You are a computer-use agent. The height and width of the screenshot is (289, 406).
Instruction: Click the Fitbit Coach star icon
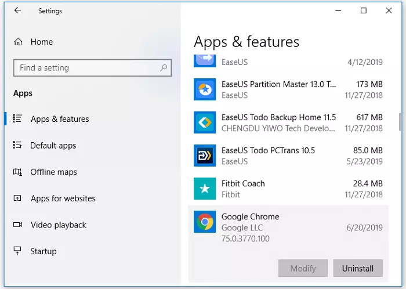[x=205, y=189]
